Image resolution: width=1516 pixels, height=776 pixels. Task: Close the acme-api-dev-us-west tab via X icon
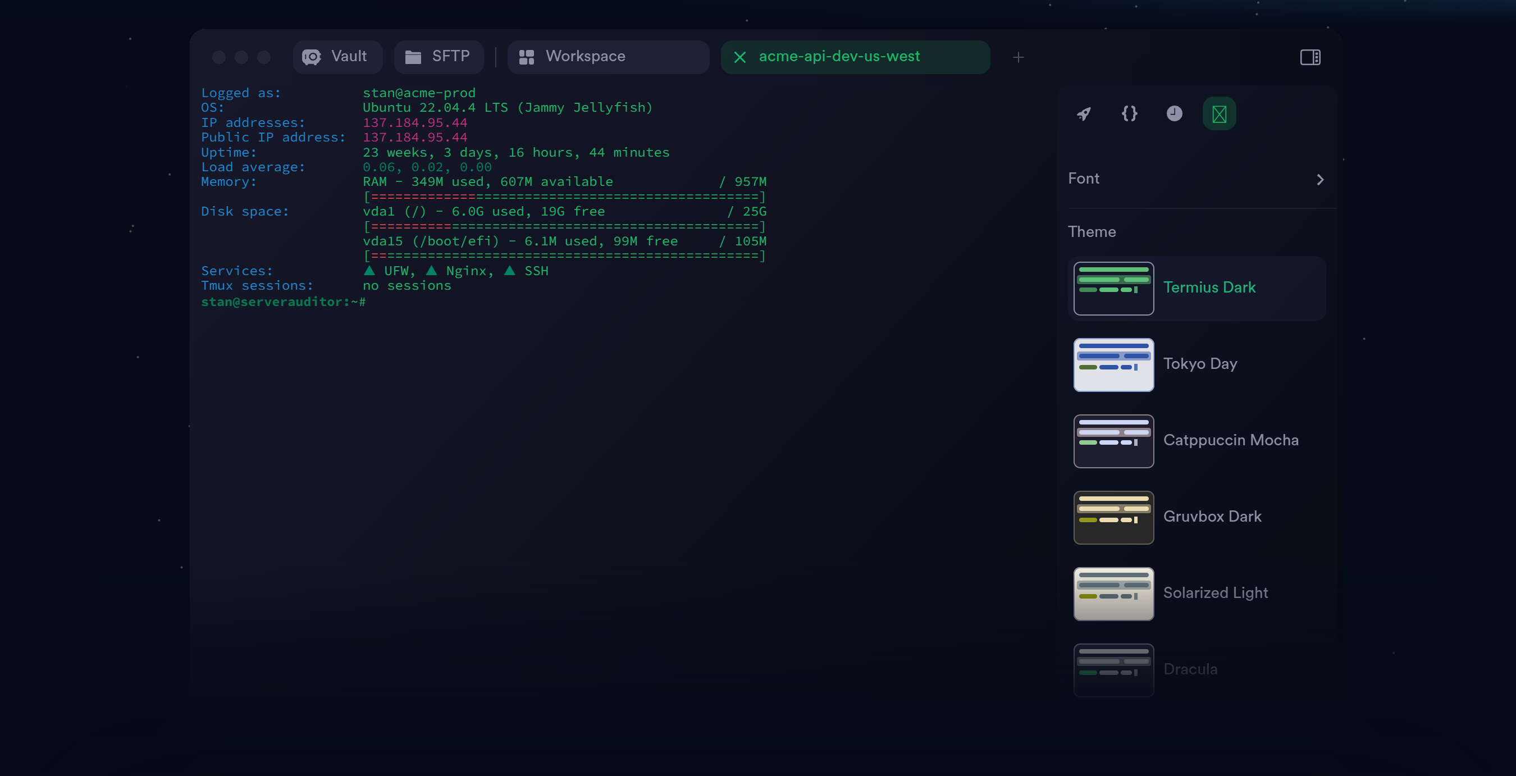[x=740, y=57]
